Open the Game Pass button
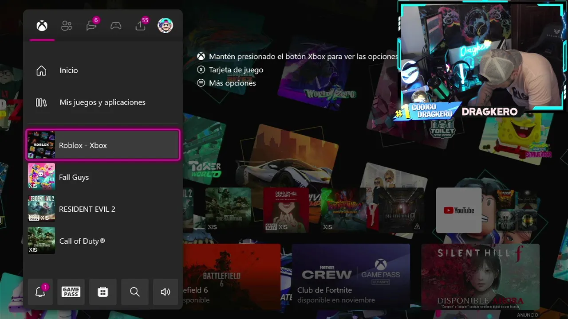Screen dimensions: 568x319 (x=71, y=292)
